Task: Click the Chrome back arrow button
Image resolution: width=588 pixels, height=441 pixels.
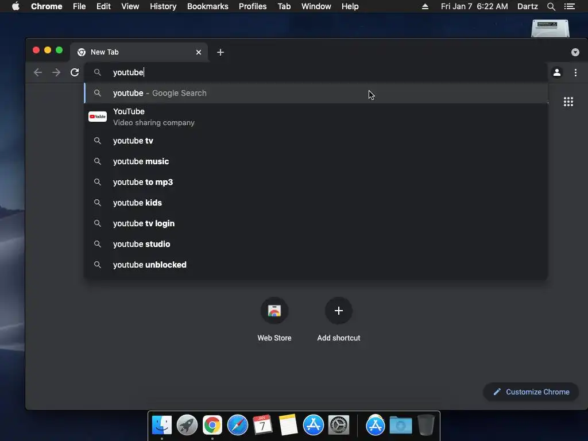Action: (38, 72)
